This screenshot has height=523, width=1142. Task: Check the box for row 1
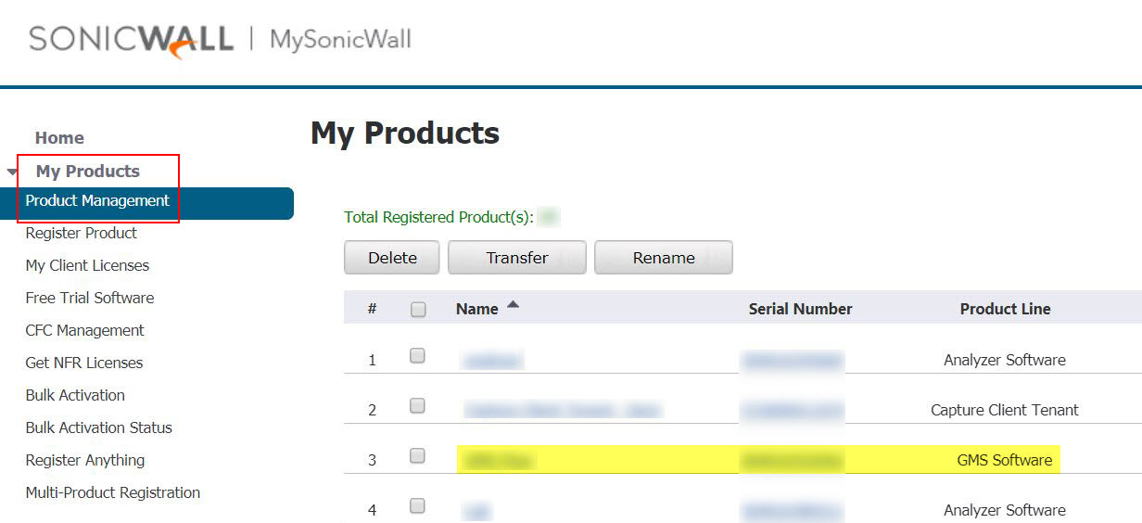[417, 356]
